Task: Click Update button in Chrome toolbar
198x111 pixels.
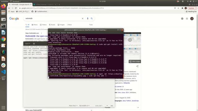Action: point(192,8)
